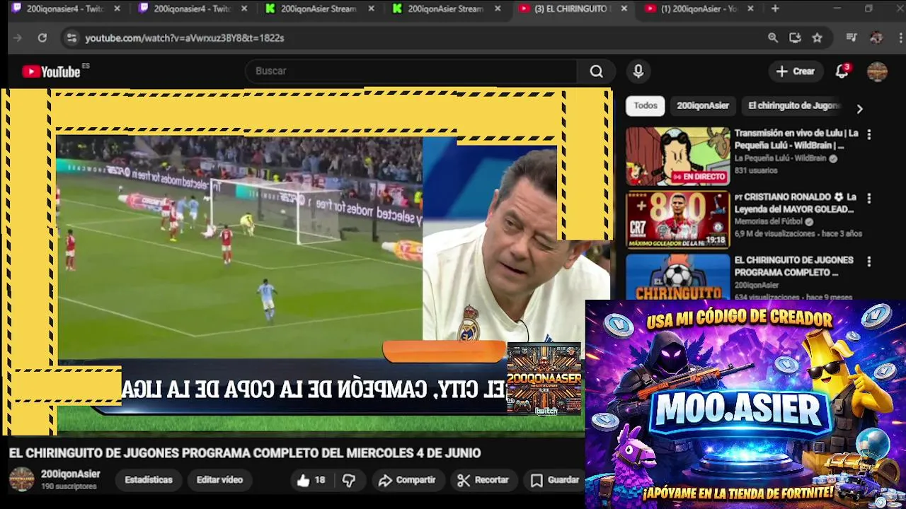Open the 'CRISTIANO RONALDO' video title

[x=796, y=203]
